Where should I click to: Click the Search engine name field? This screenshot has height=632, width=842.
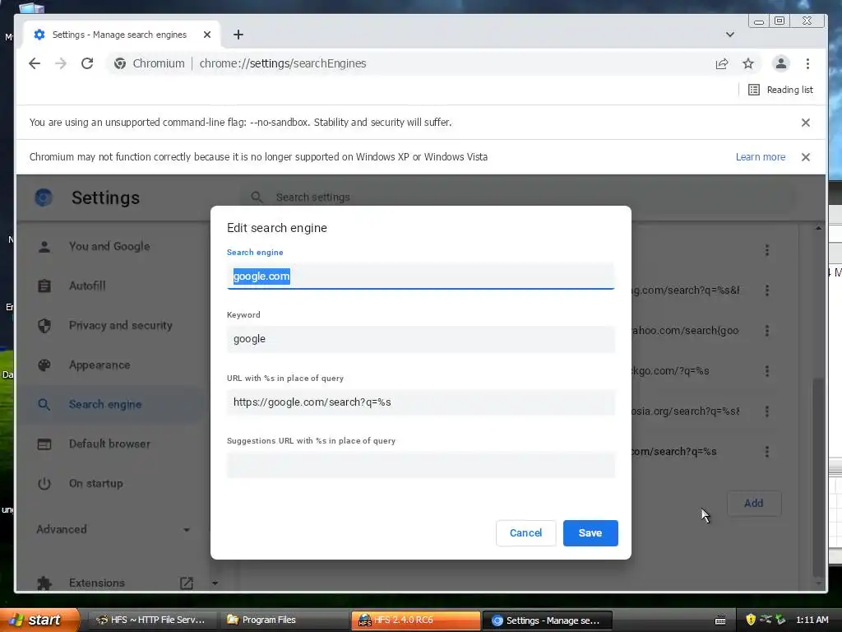[420, 276]
